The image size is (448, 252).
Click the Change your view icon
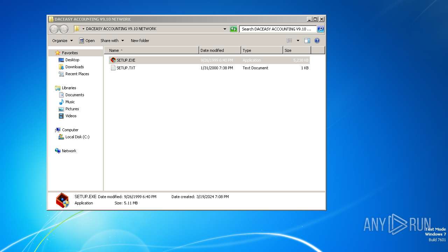coord(289,41)
